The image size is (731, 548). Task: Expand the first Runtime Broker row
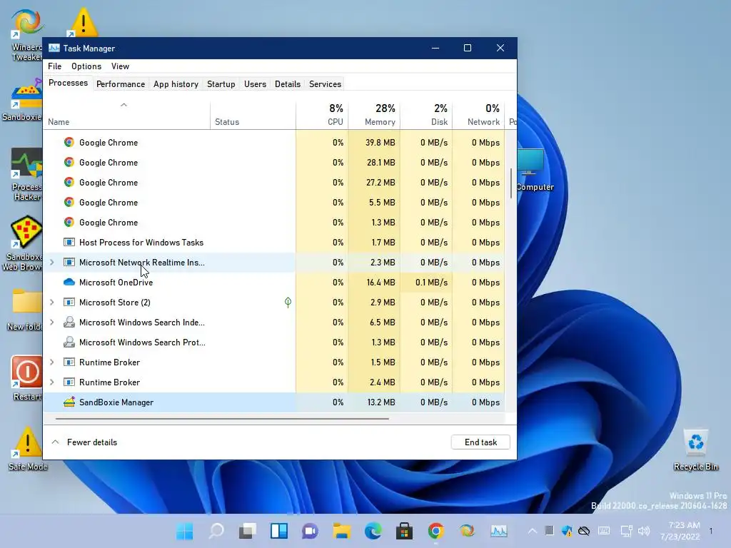pyautogui.click(x=51, y=362)
